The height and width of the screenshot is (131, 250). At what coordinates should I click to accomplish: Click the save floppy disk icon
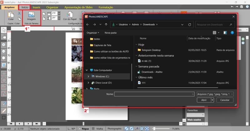coord(242,7)
